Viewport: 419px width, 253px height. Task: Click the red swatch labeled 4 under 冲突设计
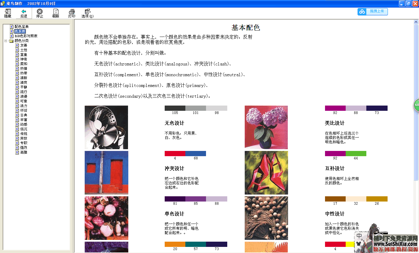click(175, 154)
